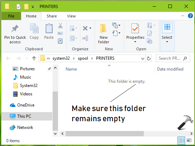Click the horizontal scrollbar thumb

[105, 134]
